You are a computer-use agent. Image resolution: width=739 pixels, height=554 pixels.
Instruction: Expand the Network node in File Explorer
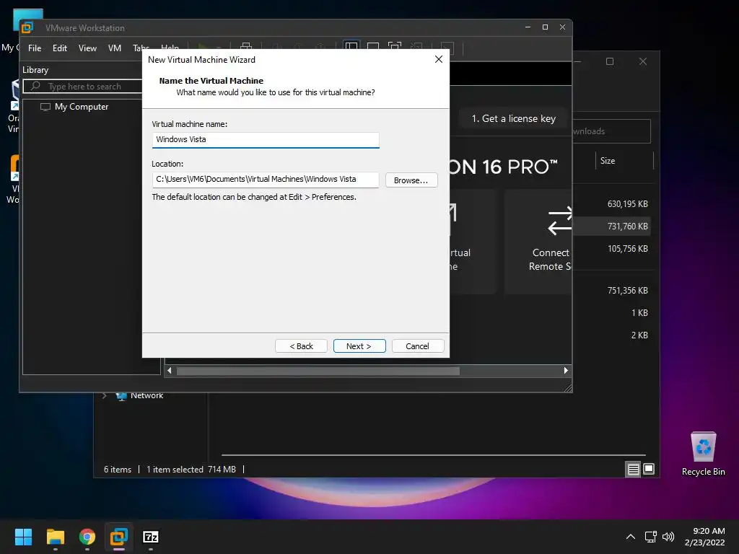click(x=104, y=396)
